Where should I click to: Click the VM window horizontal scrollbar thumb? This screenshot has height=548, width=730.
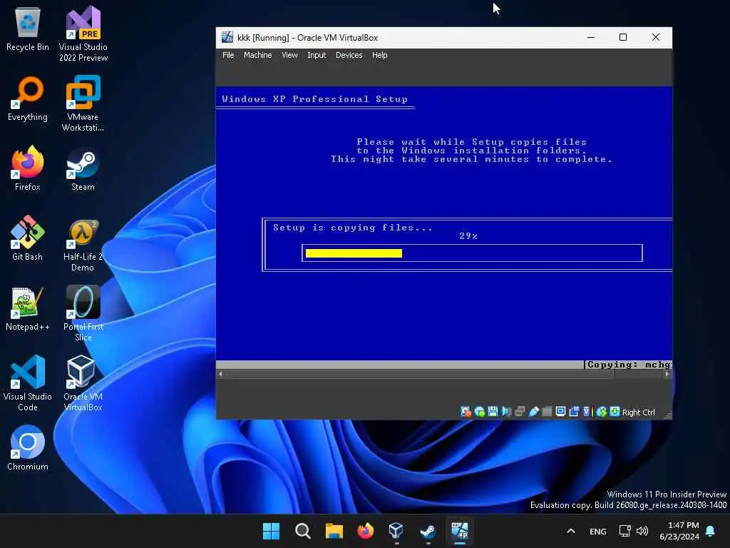[x=419, y=374]
